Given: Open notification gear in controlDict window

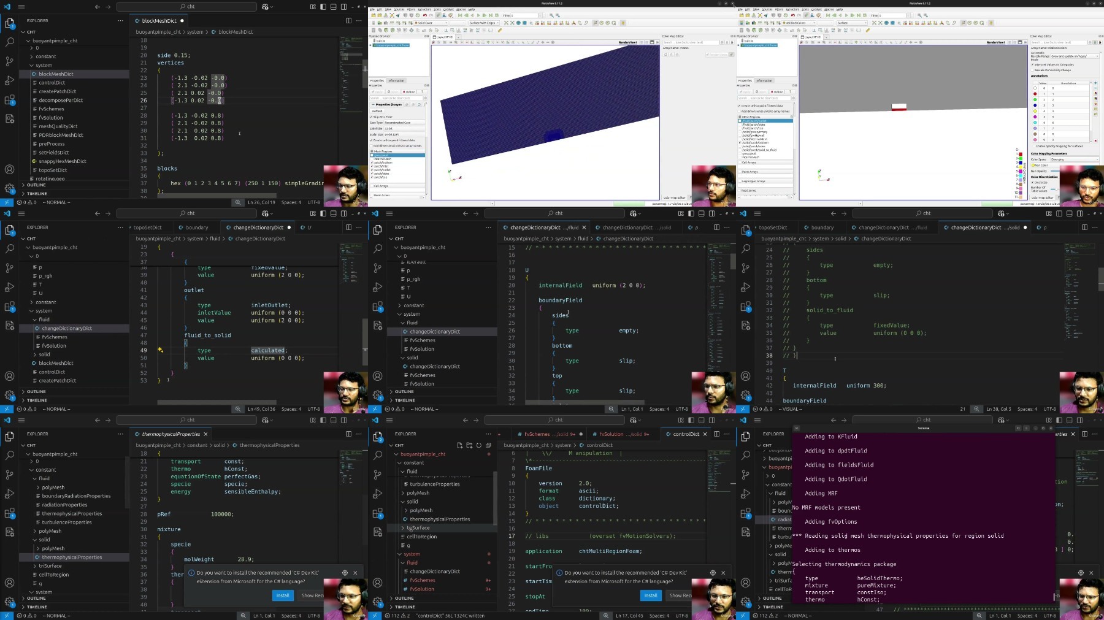Looking at the screenshot, I should click(x=713, y=573).
